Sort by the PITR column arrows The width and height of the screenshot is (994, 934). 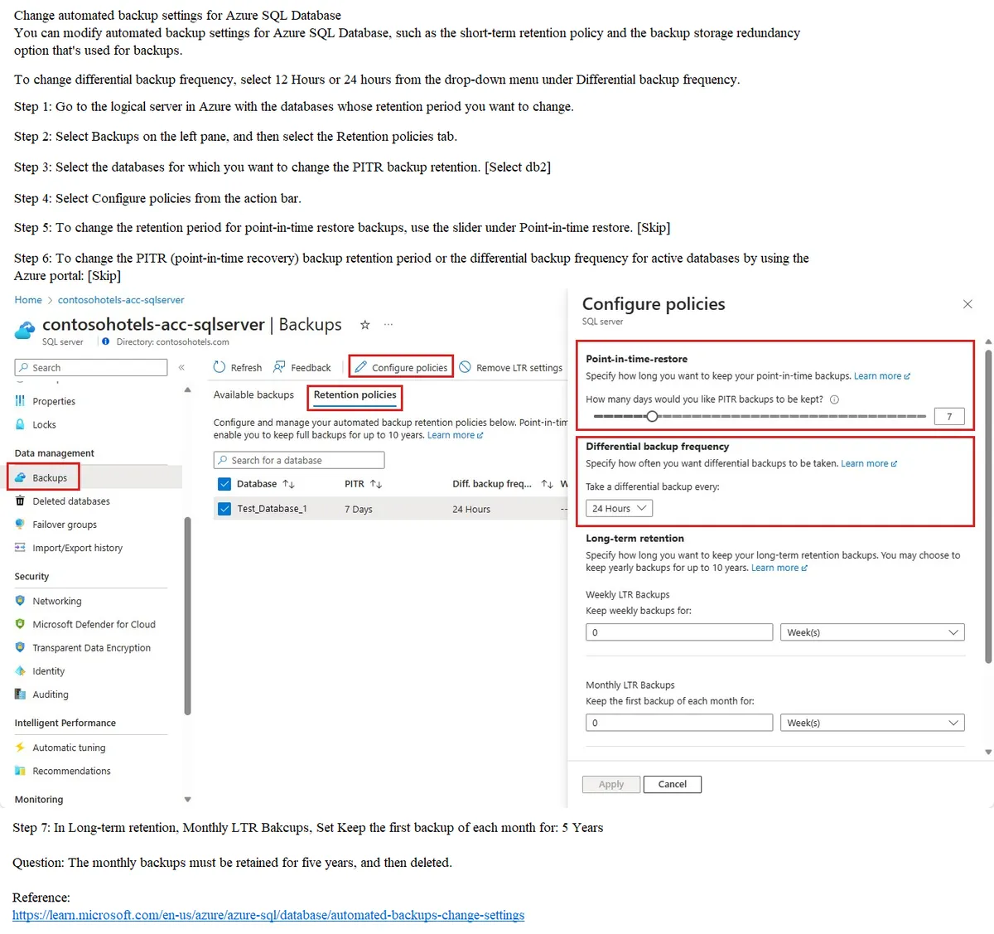(376, 484)
